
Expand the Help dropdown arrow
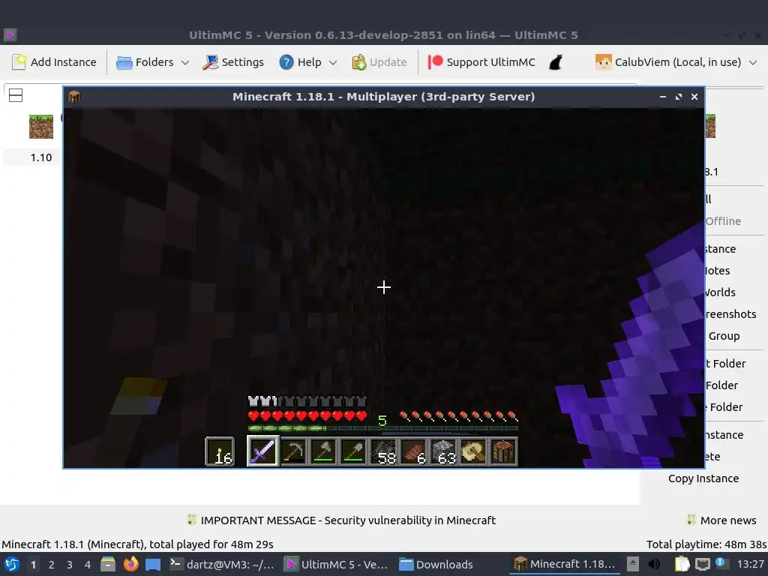pos(333,63)
